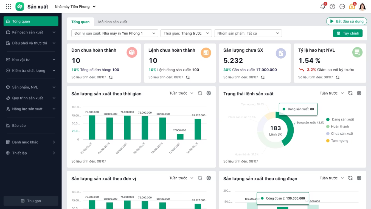
Task: Refresh the Tỷ lệ hao hụt NVL card
Action: click(338, 77)
